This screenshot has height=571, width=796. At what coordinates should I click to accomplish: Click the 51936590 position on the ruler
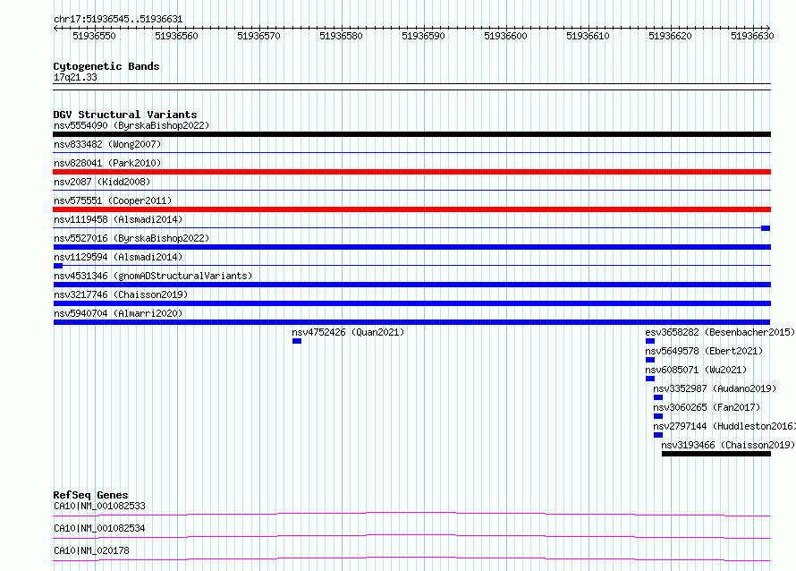tap(423, 36)
